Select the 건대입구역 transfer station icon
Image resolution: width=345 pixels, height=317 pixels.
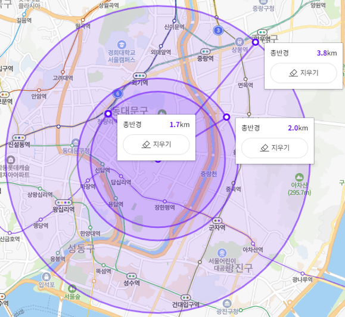(186, 298)
